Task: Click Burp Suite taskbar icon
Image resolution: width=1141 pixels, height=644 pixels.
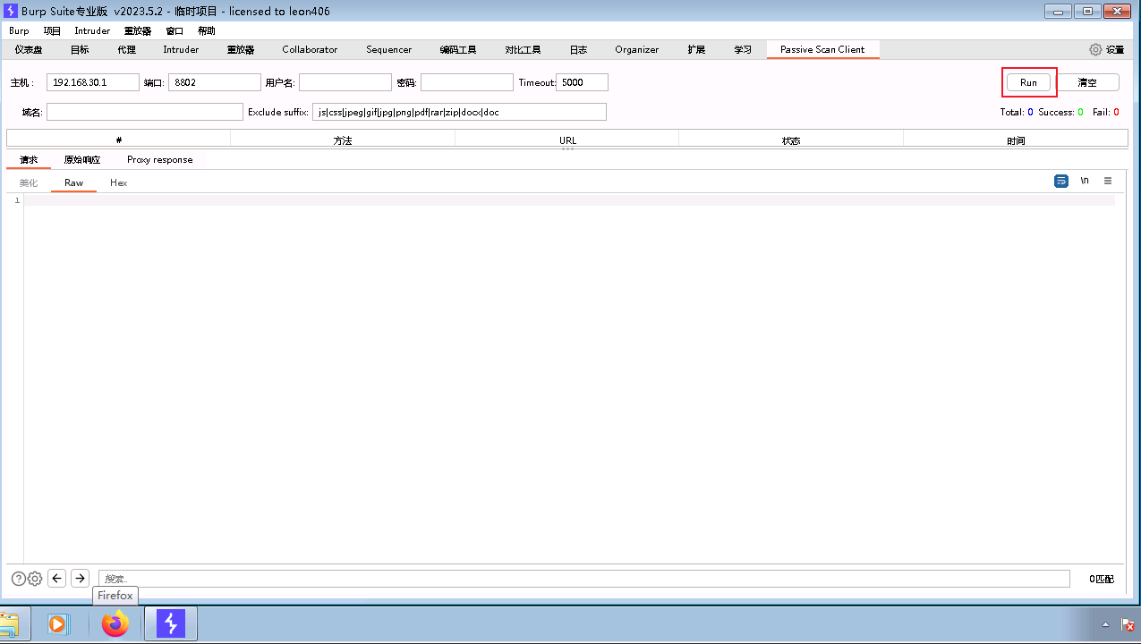Action: (x=171, y=623)
